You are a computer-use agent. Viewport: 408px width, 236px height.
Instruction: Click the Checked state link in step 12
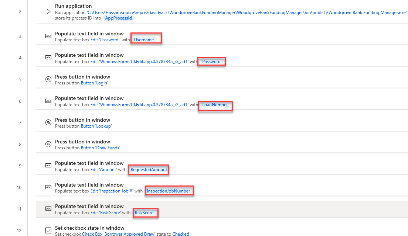click(181, 234)
